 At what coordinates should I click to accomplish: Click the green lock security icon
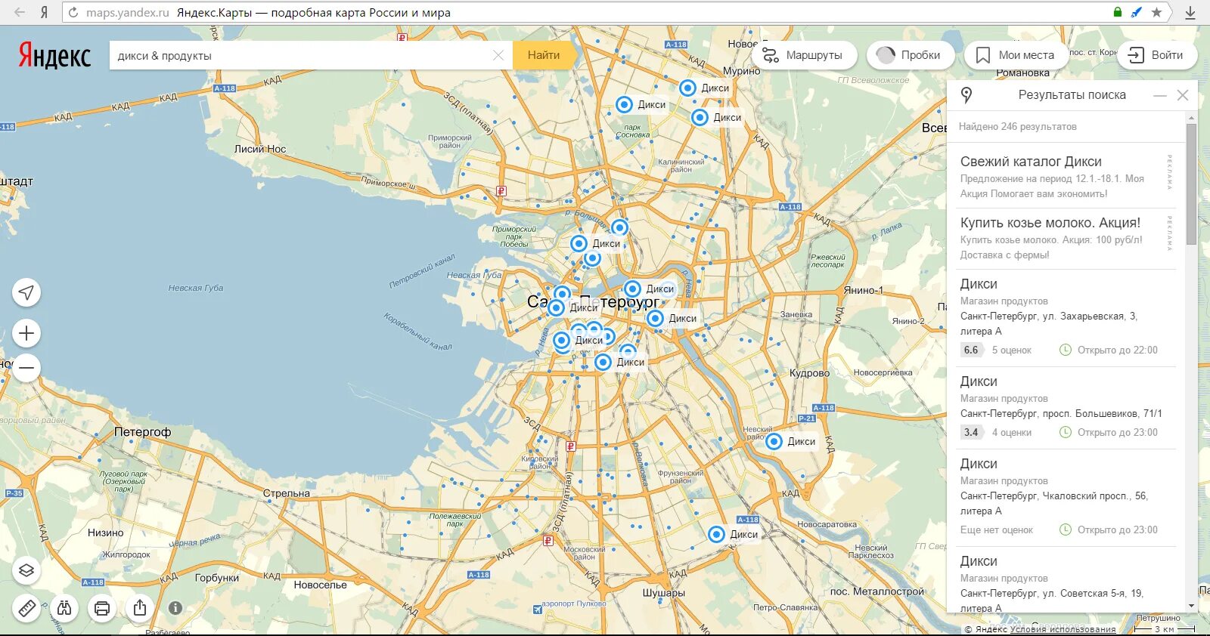pos(1118,12)
